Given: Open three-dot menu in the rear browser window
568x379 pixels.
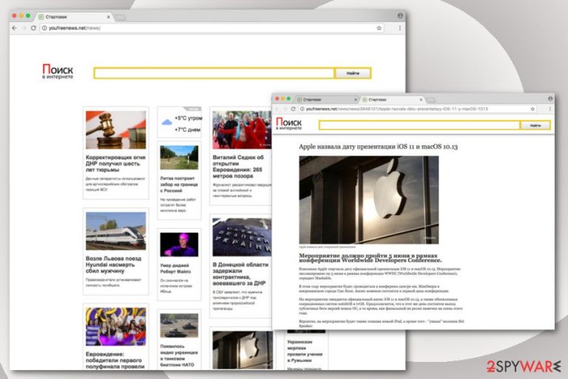Looking at the screenshot, I should [x=400, y=28].
